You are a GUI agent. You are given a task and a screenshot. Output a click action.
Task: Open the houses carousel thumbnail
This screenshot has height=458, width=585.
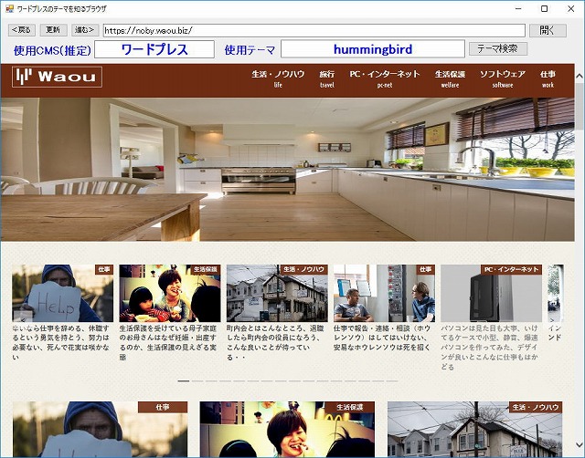(277, 294)
